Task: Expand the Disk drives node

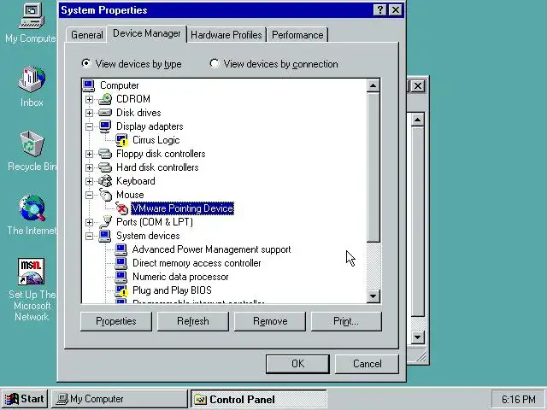Action: tap(89, 113)
